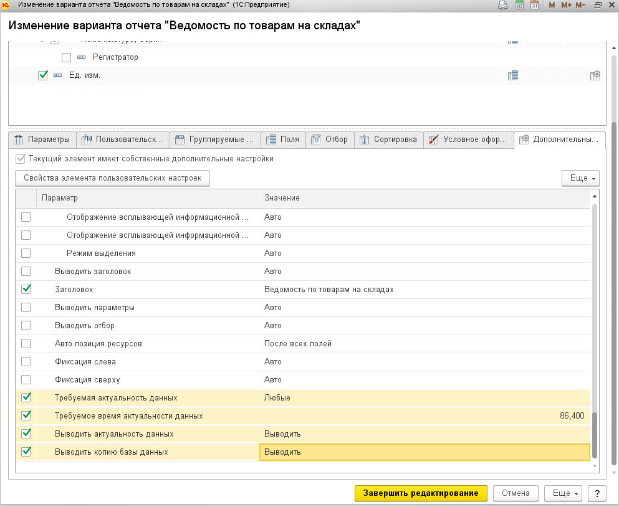The height and width of the screenshot is (507, 619).
Task: Click the Отмена button
Action: point(516,493)
